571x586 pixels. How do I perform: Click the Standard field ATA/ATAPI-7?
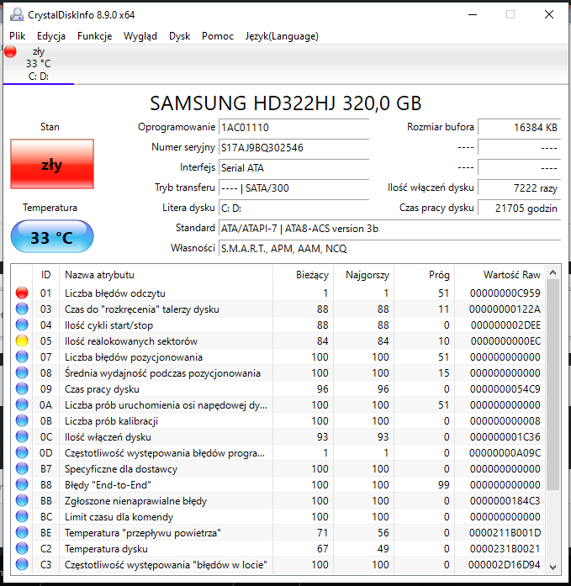[389, 228]
